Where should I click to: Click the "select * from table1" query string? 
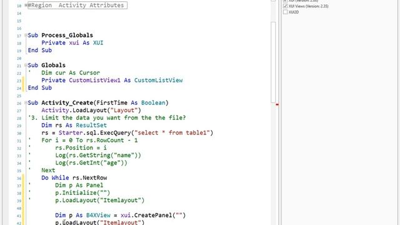(172, 133)
